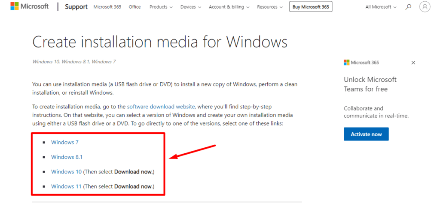Expand the Devices dropdown menu
440x203 pixels.
point(191,7)
